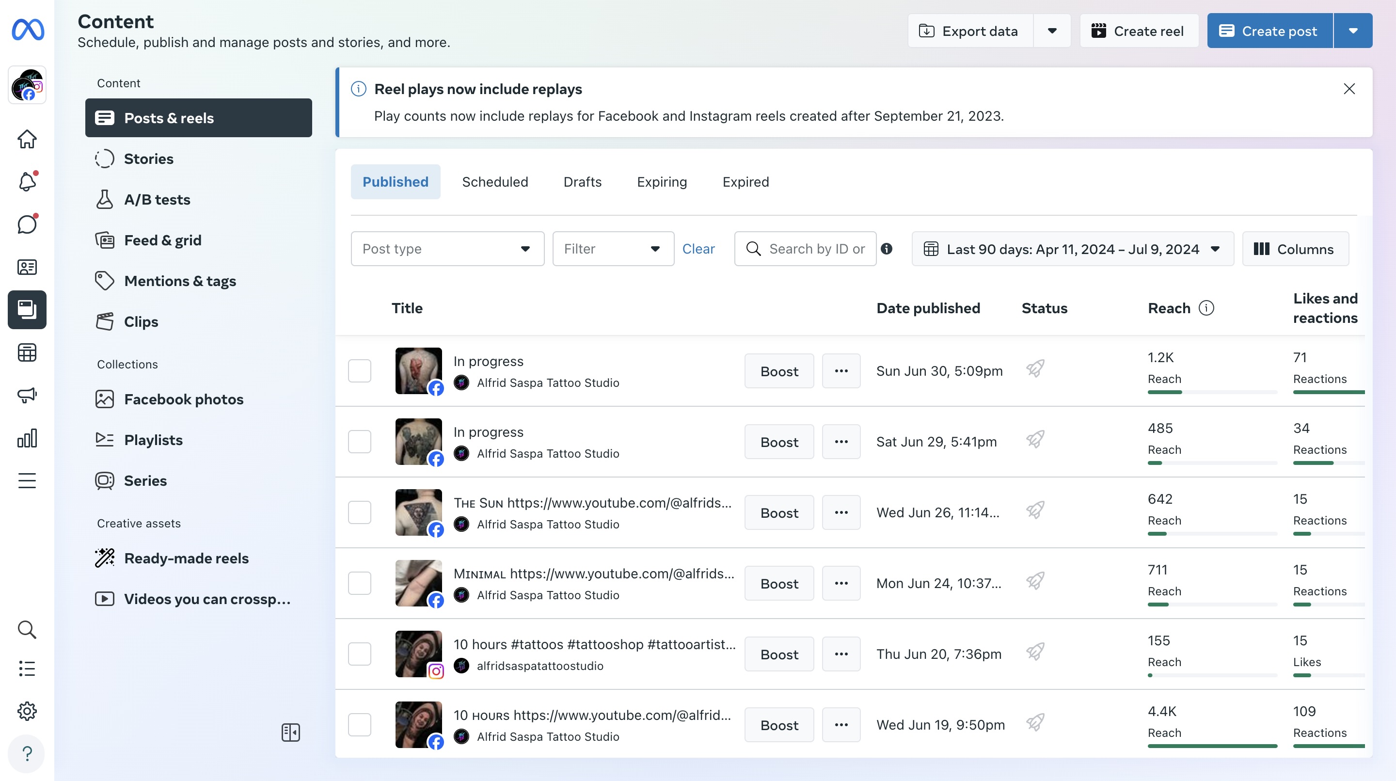
Task: Open the Help question mark icon
Action: click(x=27, y=753)
